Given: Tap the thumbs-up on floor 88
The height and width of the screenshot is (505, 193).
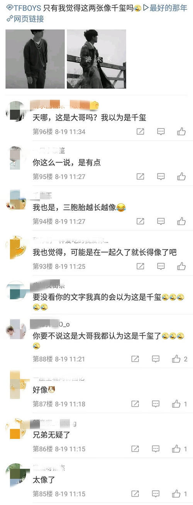Looking at the screenshot, I should [176, 359].
